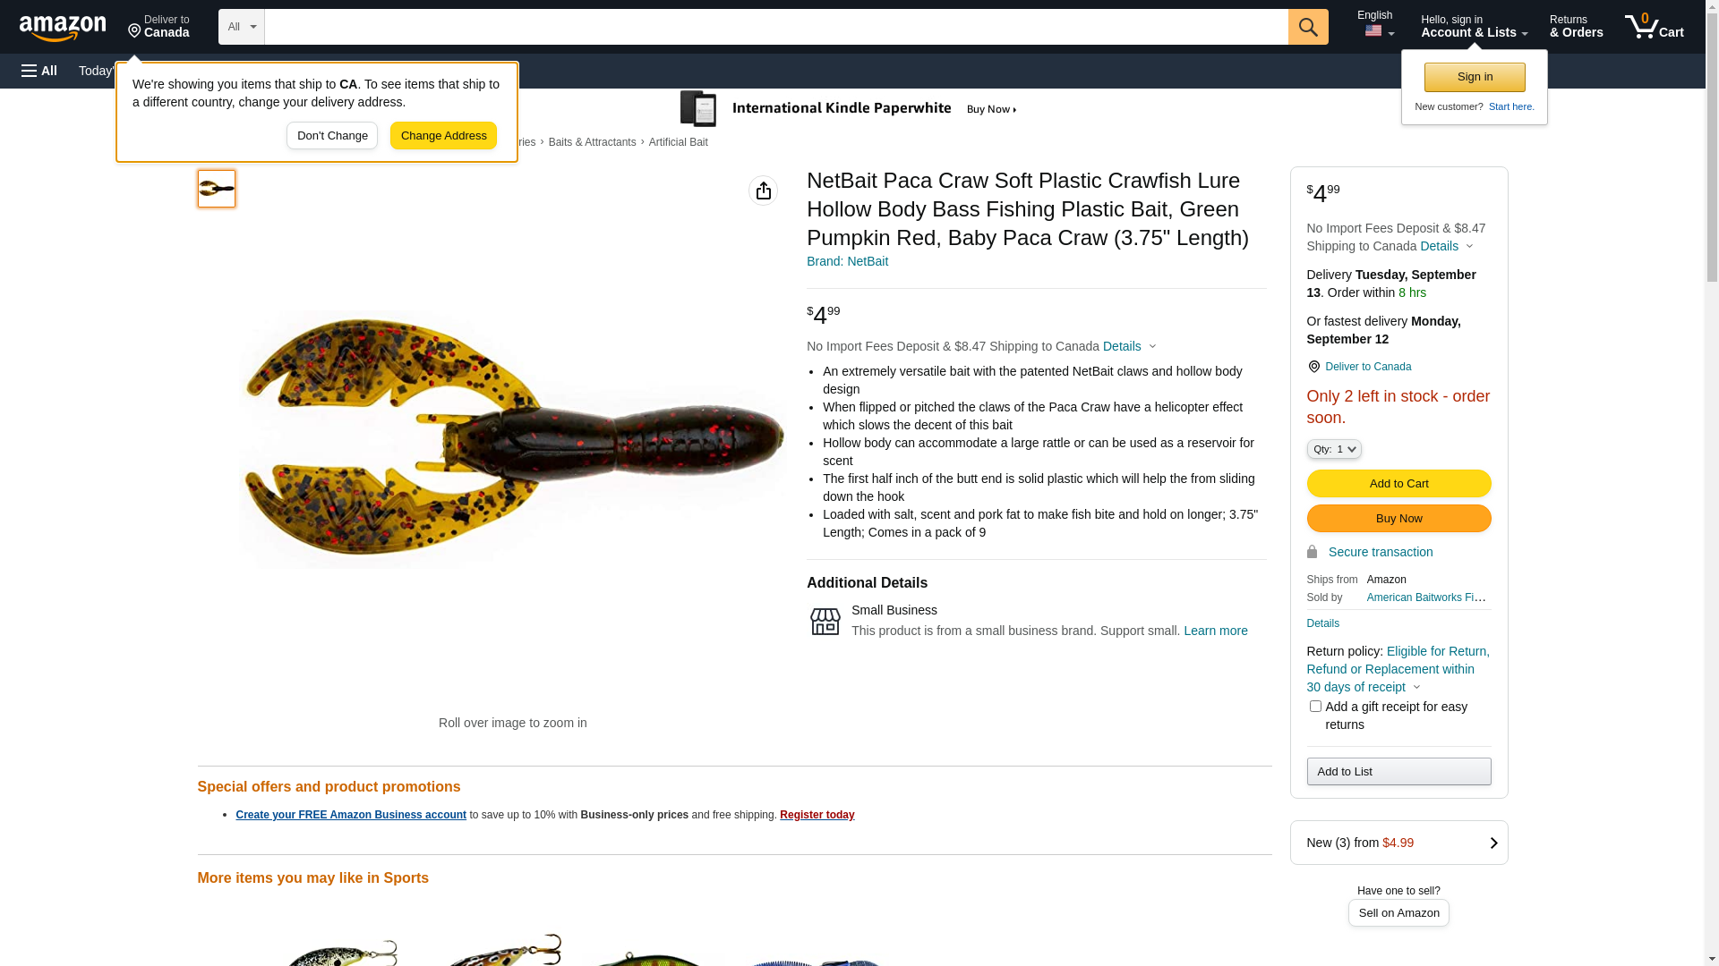Screen dimensions: 1719x966
Task: Open Account & Lists menu
Action: [x=1474, y=27]
